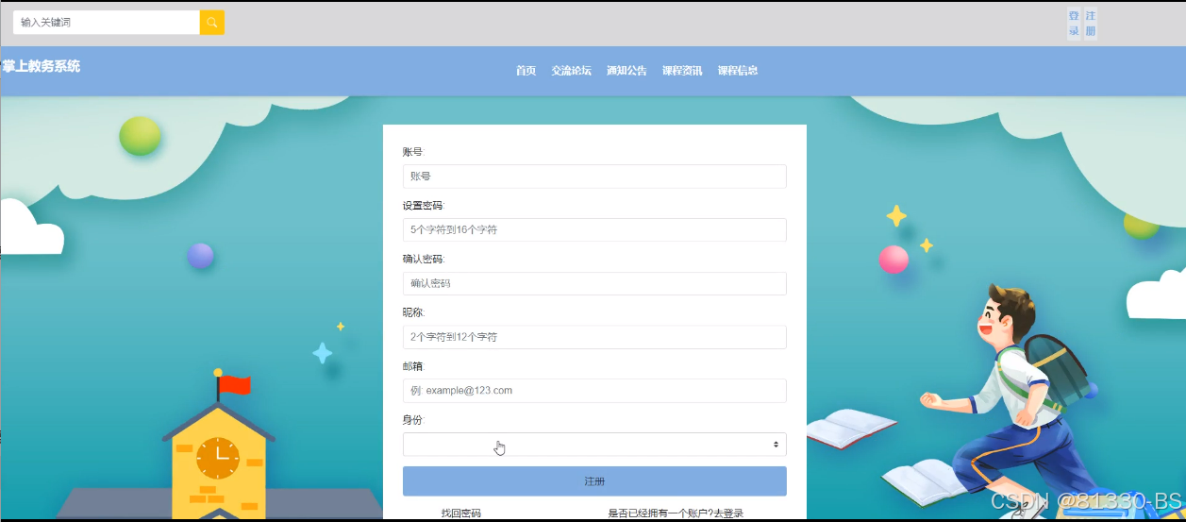Image resolution: width=1186 pixels, height=522 pixels.
Task: Open 通知公告 navigation item
Action: point(626,71)
